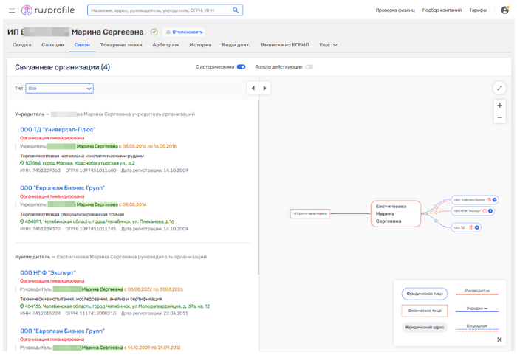This screenshot has height=355, width=517.
Task: Collapse graph panel with left arrow
Action: [x=253, y=88]
